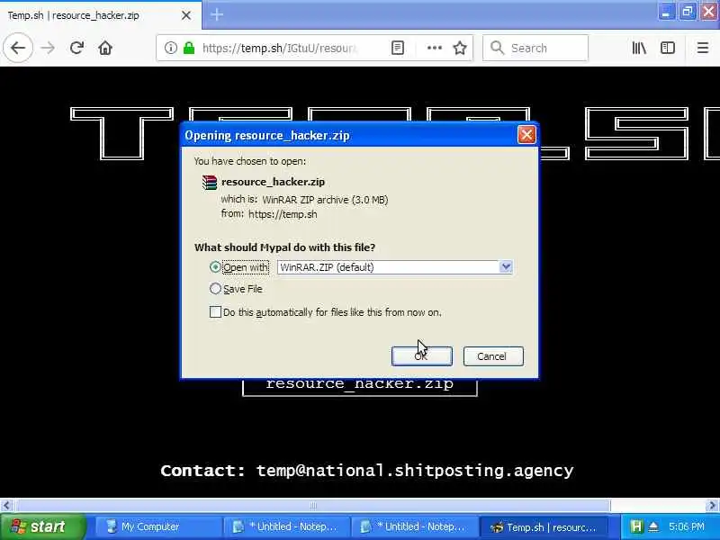Click the safely remove hardware tray icon
Screen dimensions: 720x540
click(653, 526)
